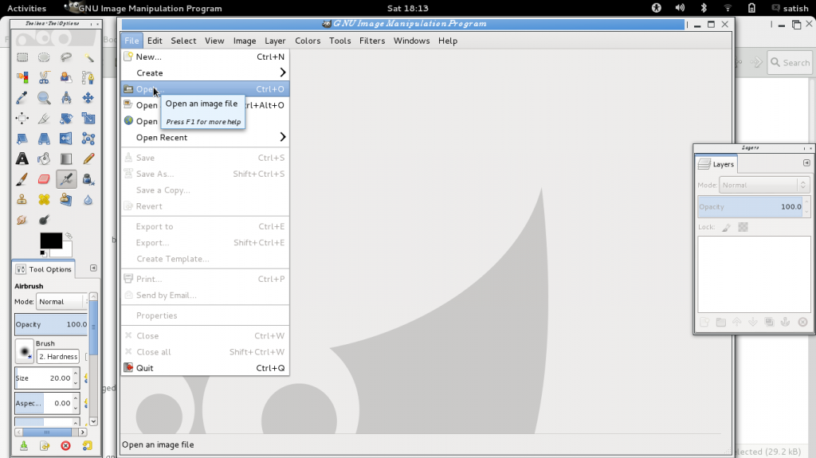Select the Scale tool
The width and height of the screenshot is (816, 458).
click(x=88, y=118)
